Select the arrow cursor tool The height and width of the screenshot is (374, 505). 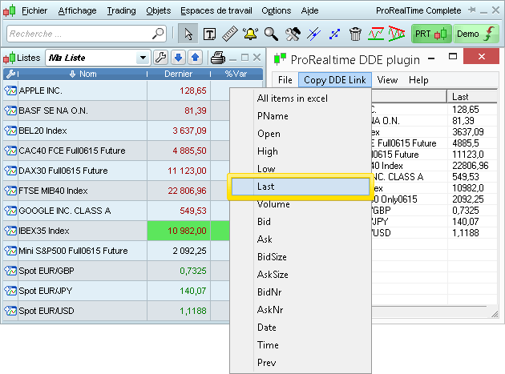(x=188, y=34)
